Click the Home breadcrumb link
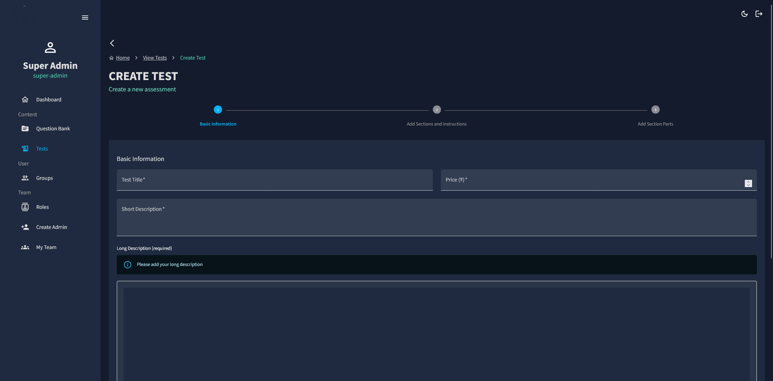The width and height of the screenshot is (773, 381). click(x=122, y=58)
